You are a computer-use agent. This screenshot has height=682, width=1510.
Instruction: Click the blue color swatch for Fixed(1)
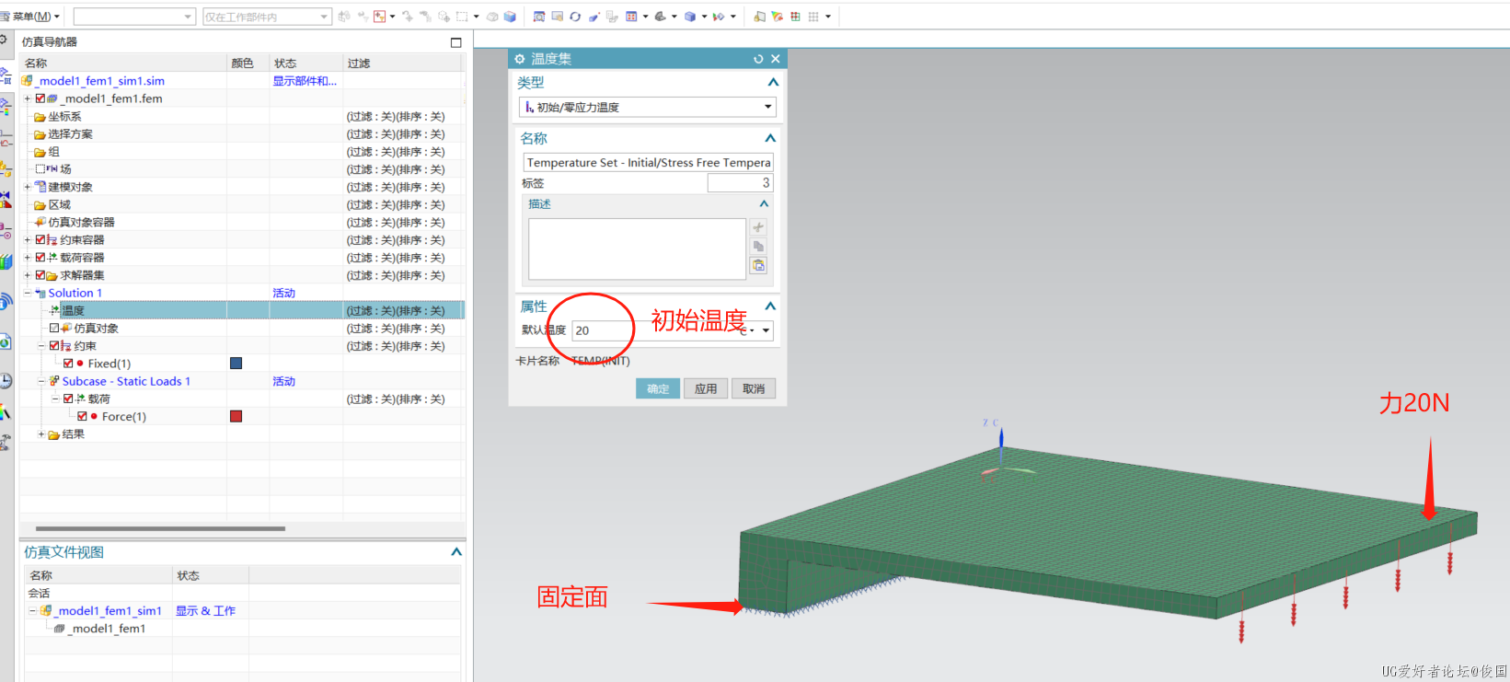click(x=236, y=364)
